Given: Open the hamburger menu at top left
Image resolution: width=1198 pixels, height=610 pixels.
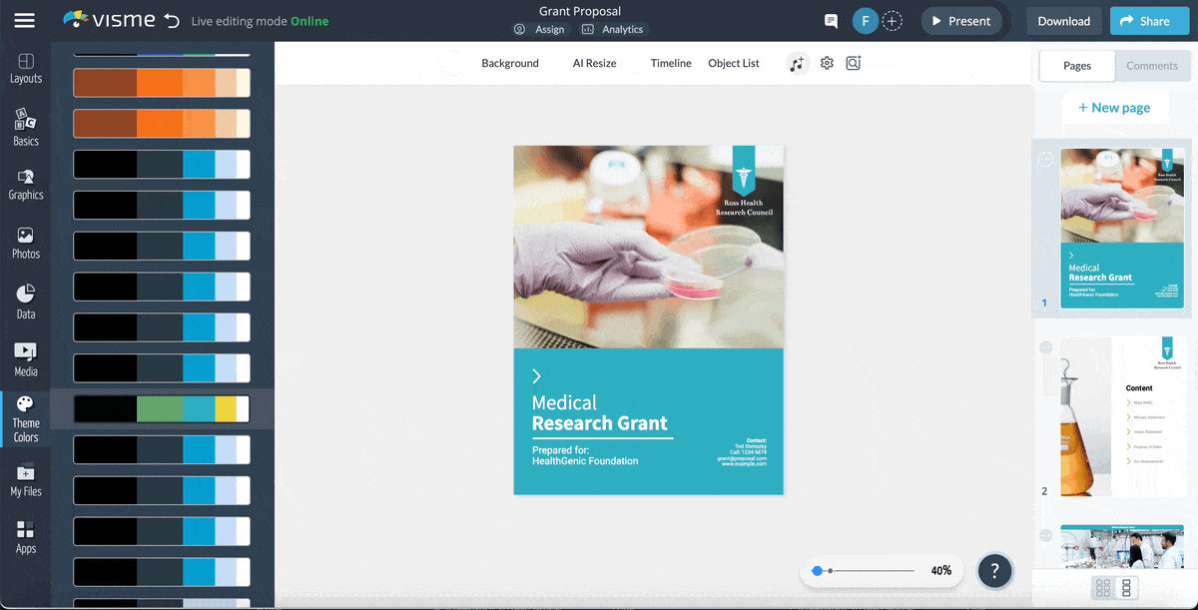Looking at the screenshot, I should [x=25, y=20].
